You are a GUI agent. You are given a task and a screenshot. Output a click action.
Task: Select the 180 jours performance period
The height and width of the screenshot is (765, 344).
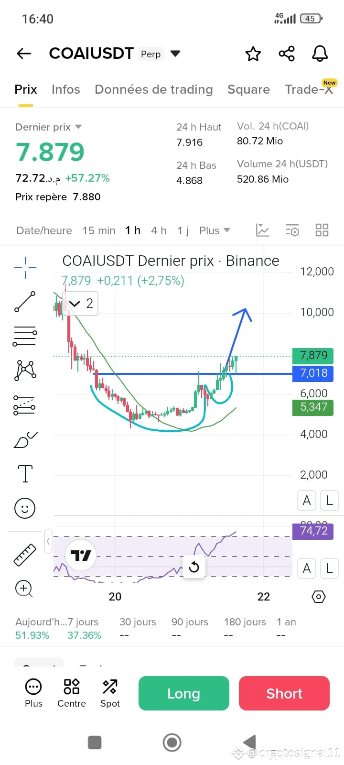coord(245,628)
